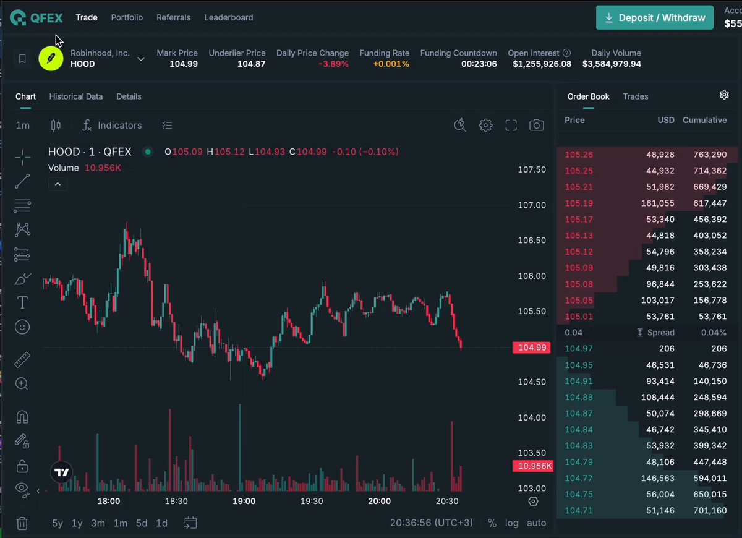Viewport: 742px width, 538px height.
Task: Enter fullscreen chart mode
Action: 511,126
